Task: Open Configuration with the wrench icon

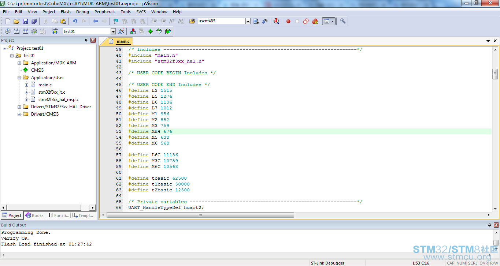Action: click(x=343, y=21)
